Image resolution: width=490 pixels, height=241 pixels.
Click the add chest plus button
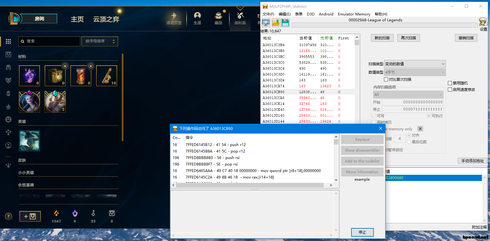30,216
